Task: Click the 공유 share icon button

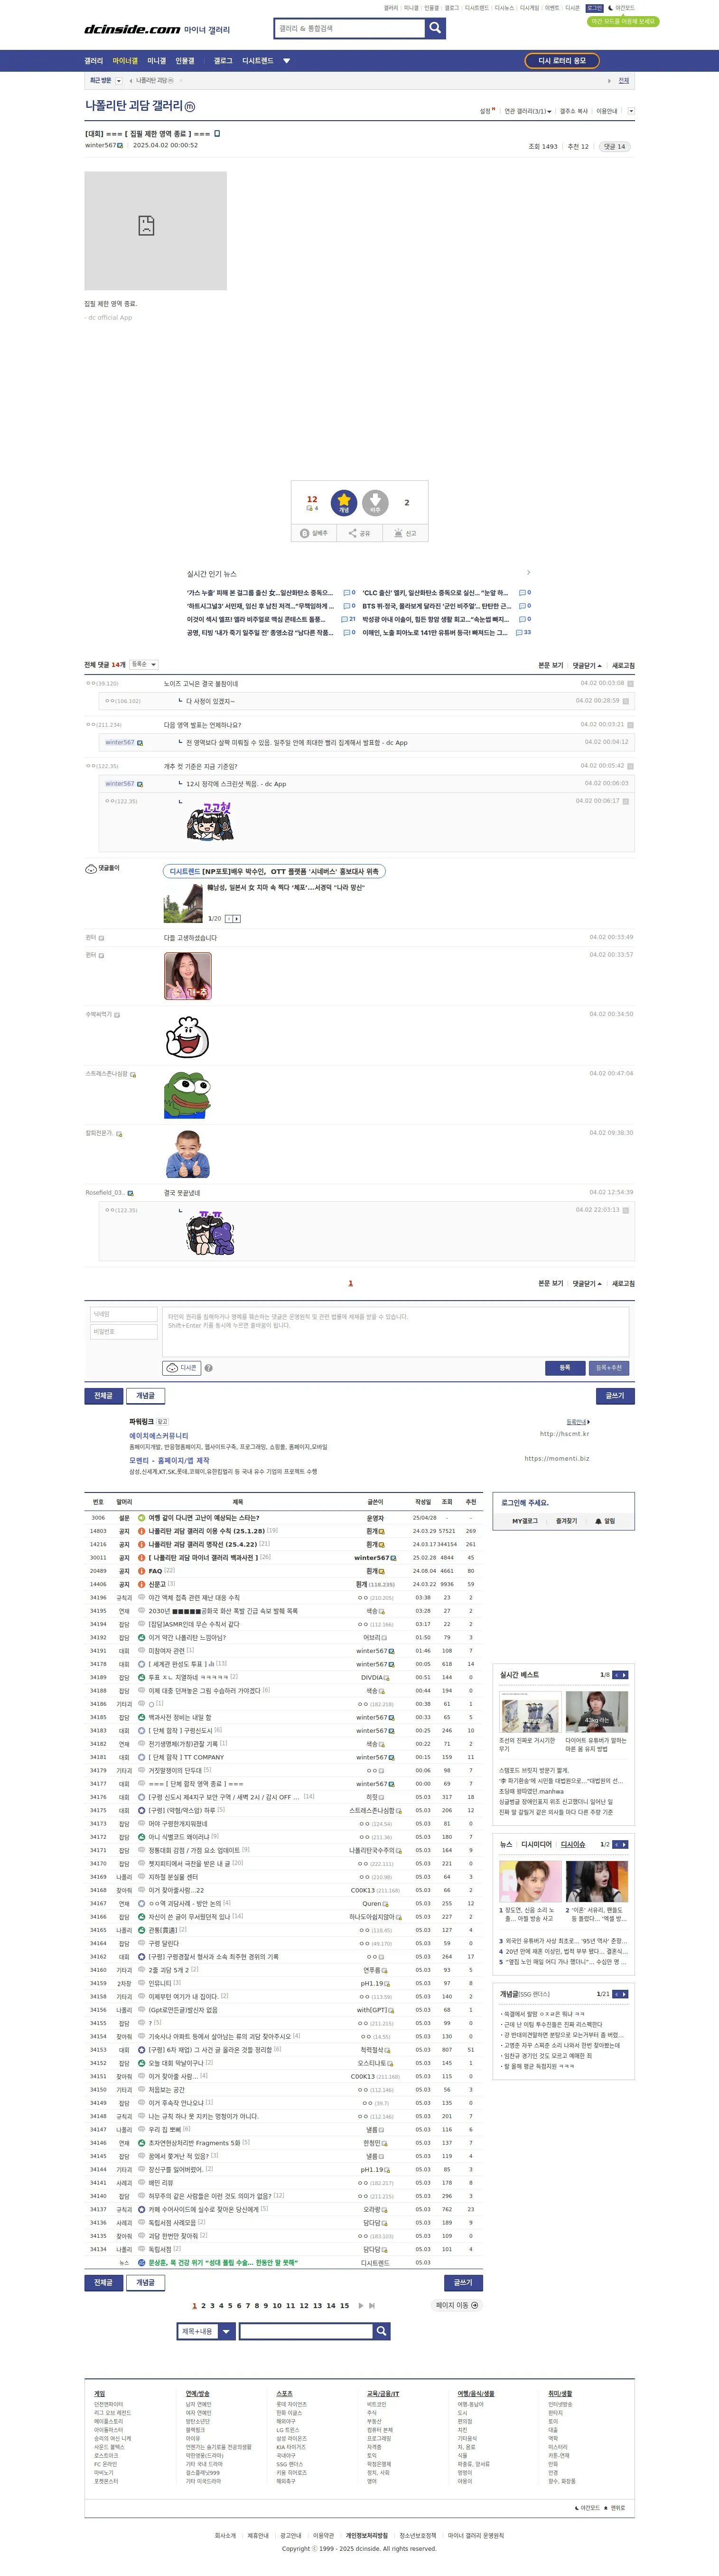Action: click(x=360, y=533)
